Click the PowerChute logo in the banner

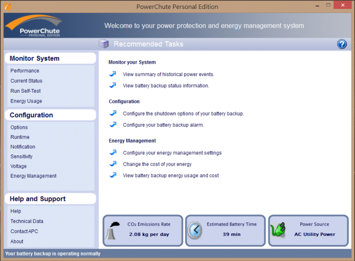34,26
